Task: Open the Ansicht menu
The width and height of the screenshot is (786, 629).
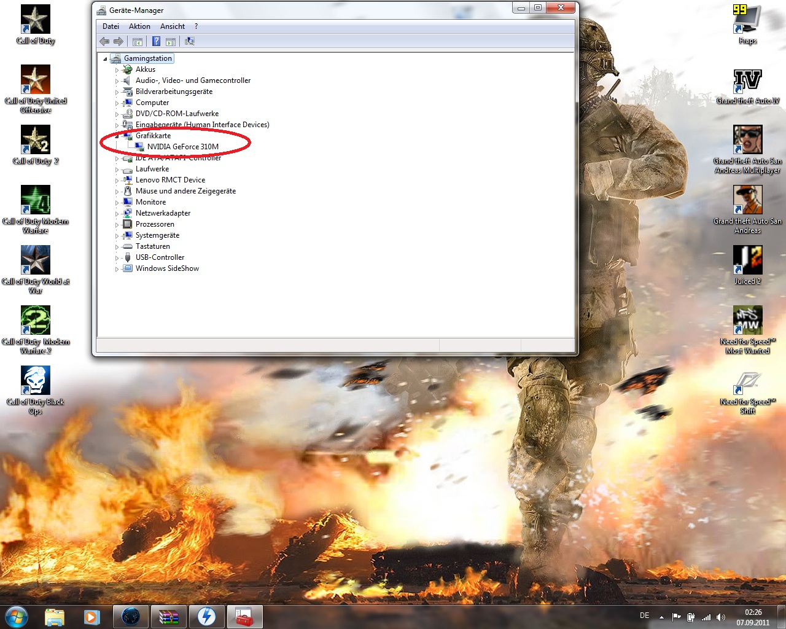Action: tap(172, 26)
